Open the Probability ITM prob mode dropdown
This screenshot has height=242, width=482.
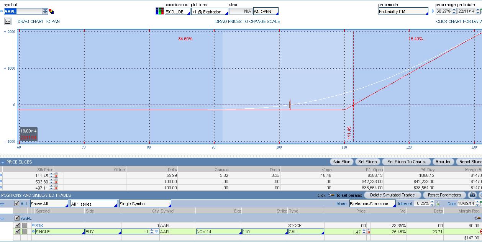click(403, 11)
